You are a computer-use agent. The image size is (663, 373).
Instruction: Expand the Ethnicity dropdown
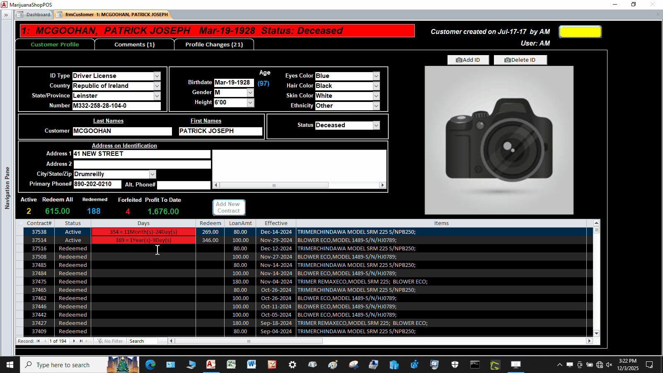(x=376, y=106)
